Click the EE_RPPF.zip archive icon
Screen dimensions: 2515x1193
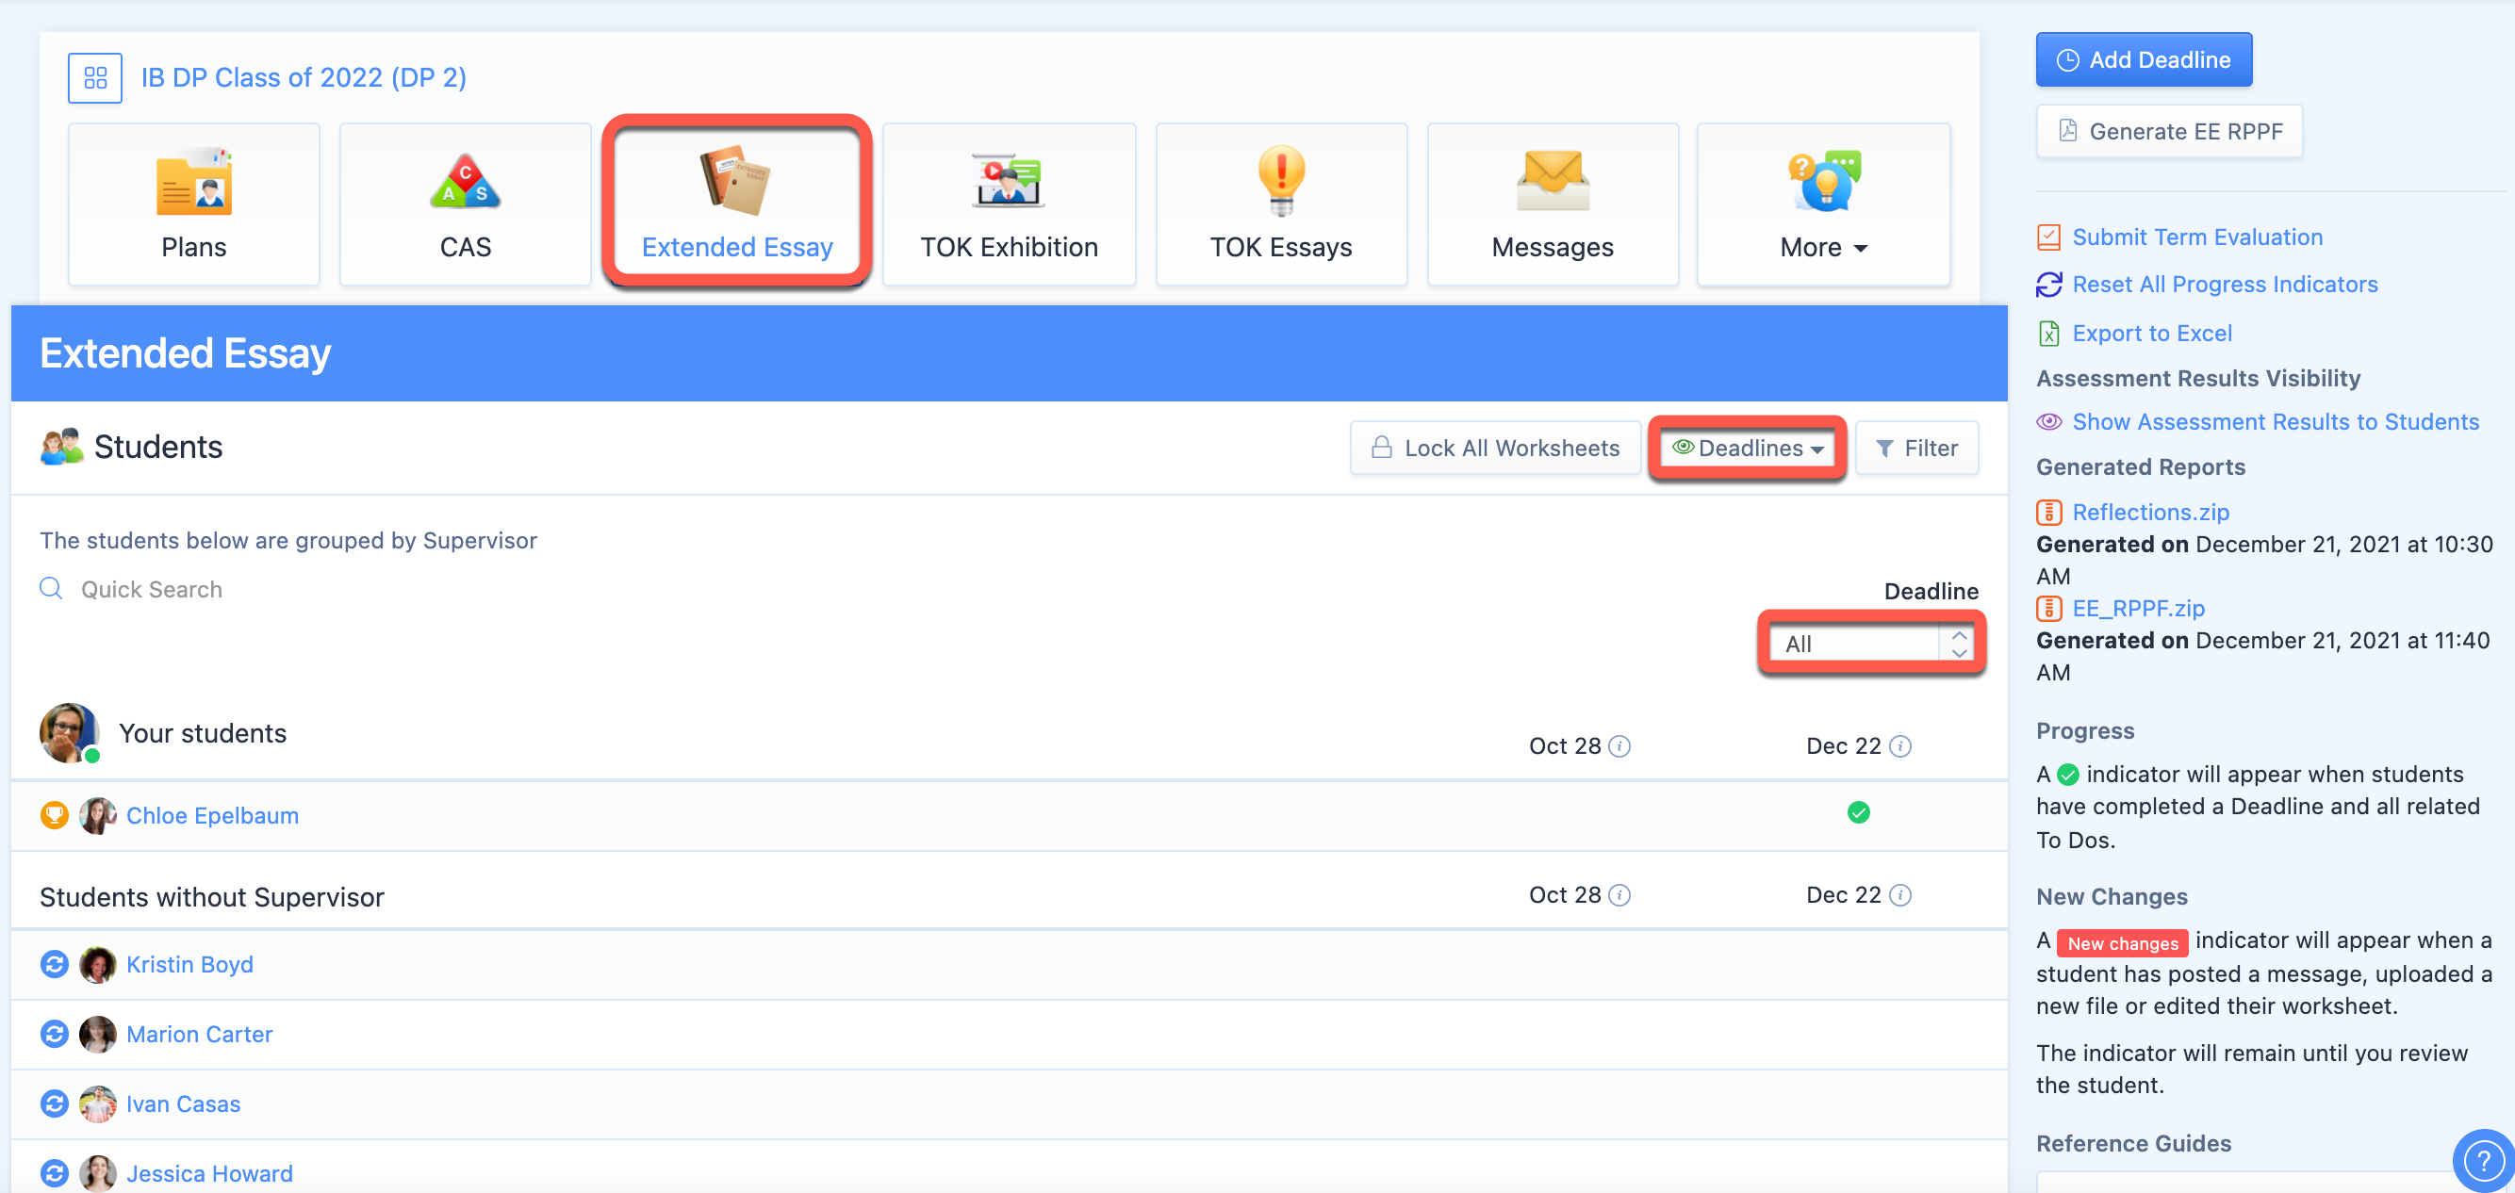click(2048, 608)
